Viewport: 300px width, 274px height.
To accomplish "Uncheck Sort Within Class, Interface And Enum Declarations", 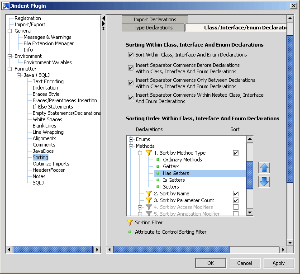I will pos(131,55).
